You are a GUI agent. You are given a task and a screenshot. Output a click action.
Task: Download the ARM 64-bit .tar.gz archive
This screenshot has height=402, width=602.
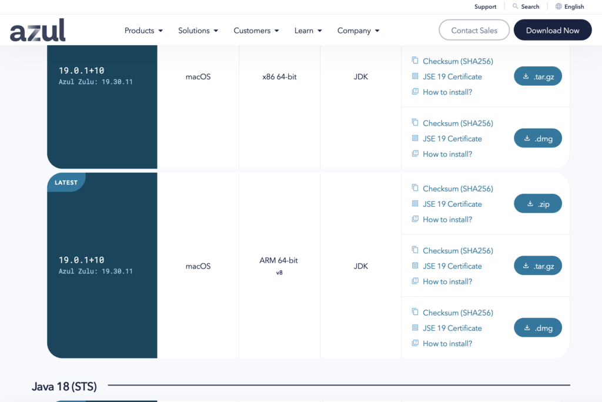537,266
